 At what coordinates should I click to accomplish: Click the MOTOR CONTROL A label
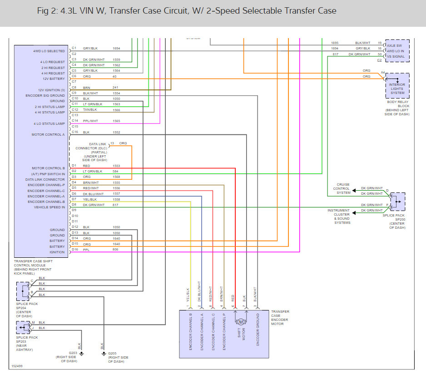pos(48,135)
